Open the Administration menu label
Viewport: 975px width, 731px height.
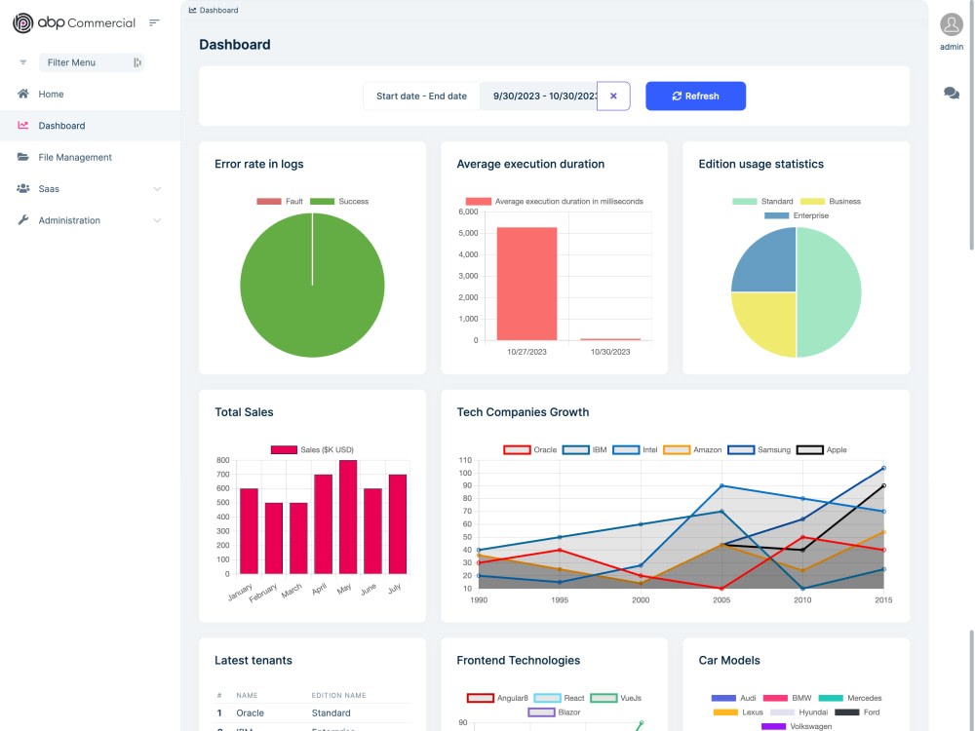[x=69, y=220]
